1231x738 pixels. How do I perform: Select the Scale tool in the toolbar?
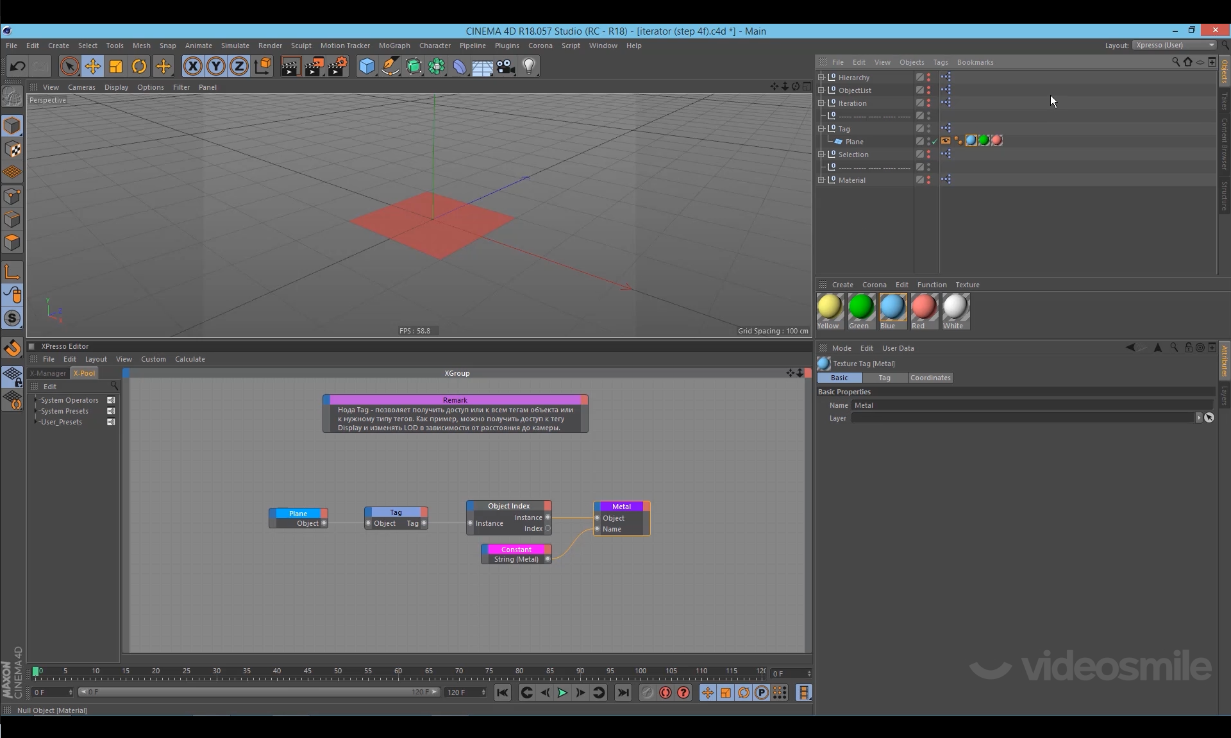pyautogui.click(x=116, y=66)
